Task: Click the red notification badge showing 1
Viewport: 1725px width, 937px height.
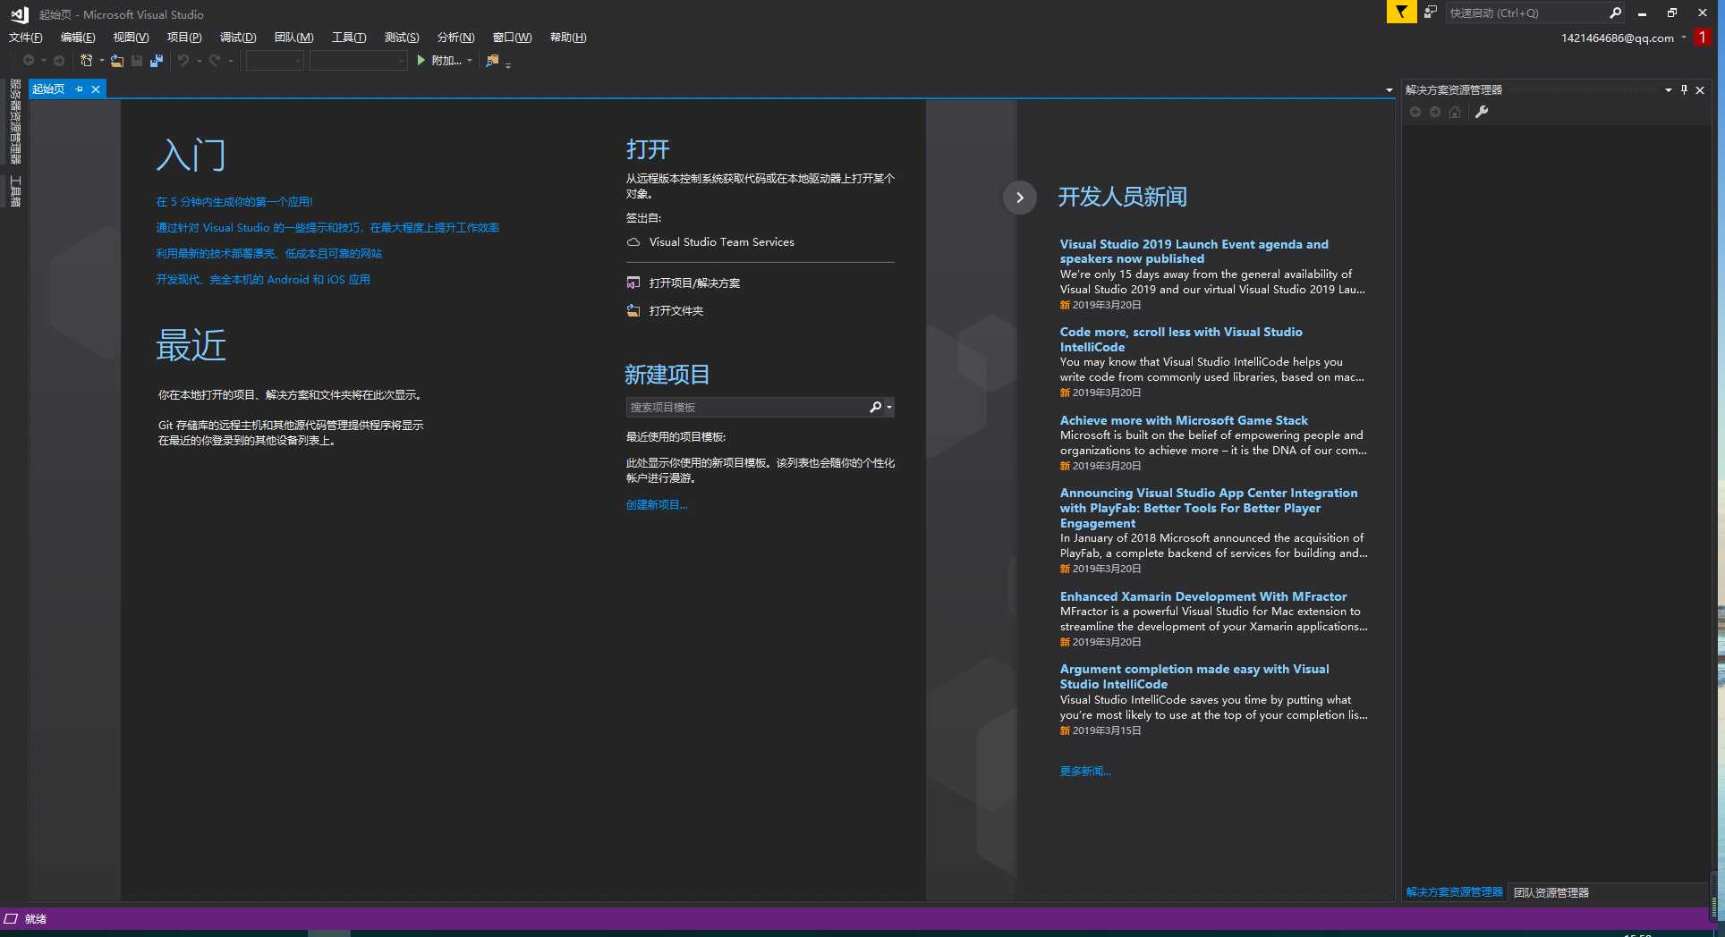Action: pos(1703,38)
